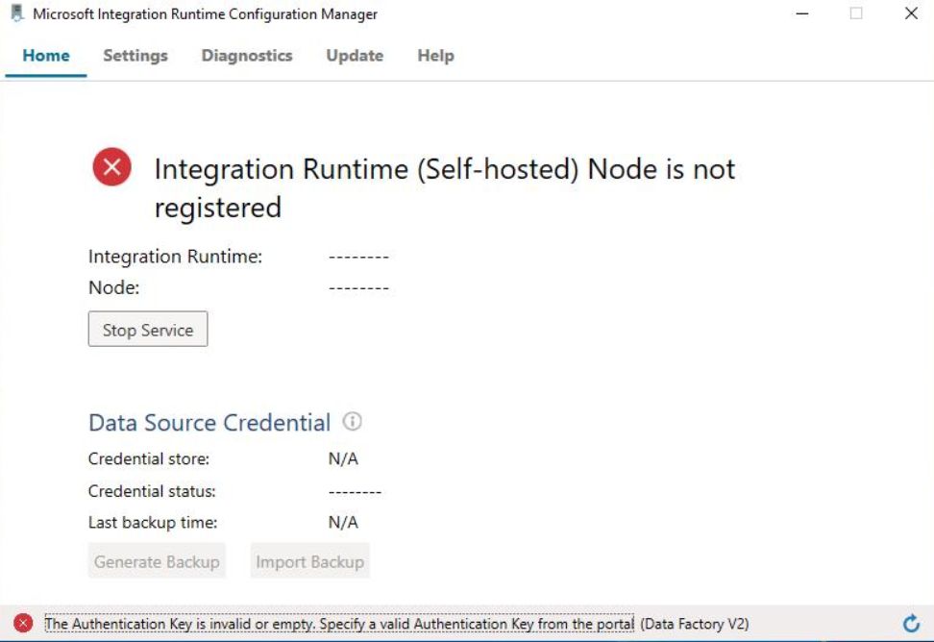The image size is (934, 642).
Task: Switch to the Settings tab
Action: point(135,56)
